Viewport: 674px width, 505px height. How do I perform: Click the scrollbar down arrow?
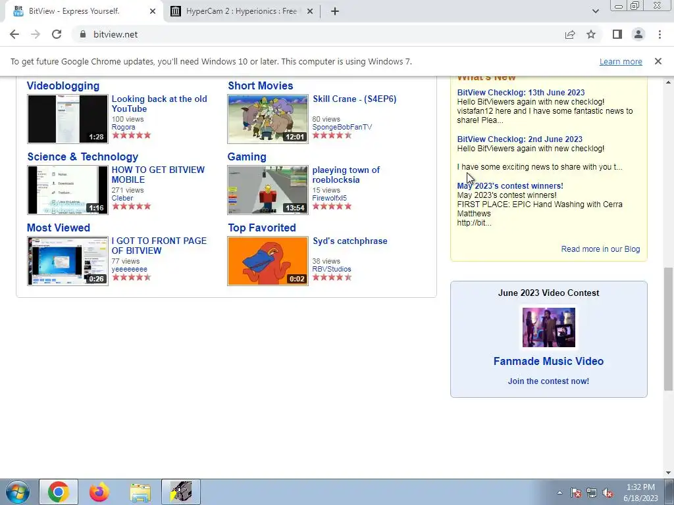[669, 473]
